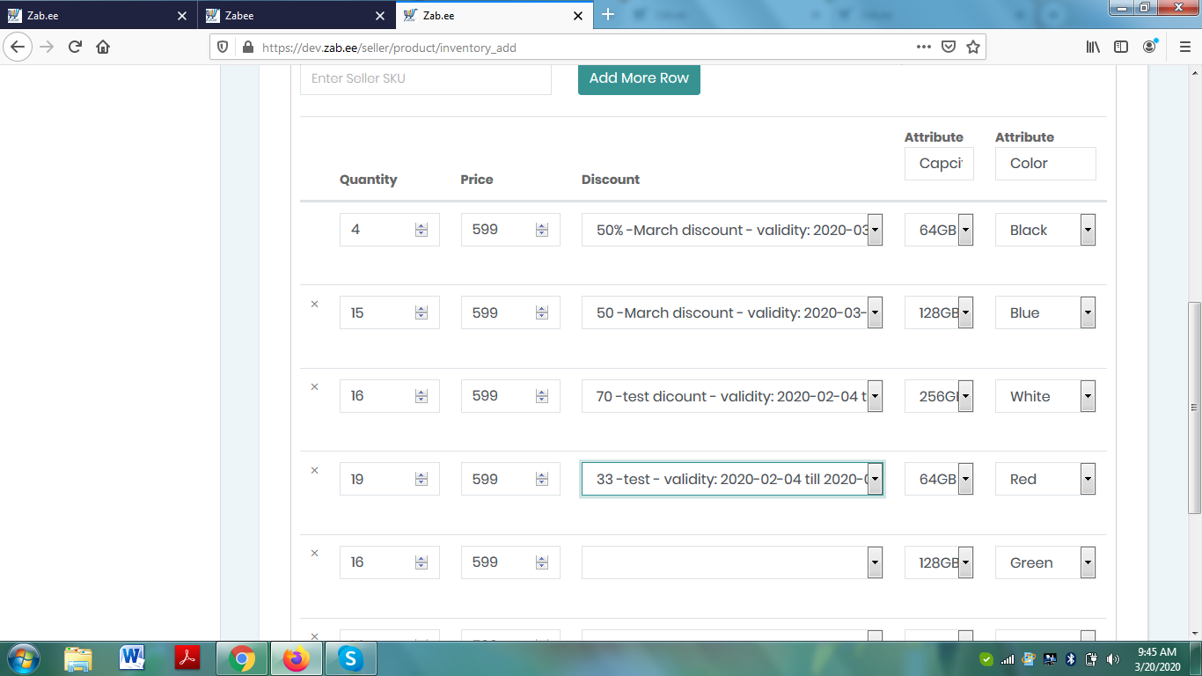Open the Red color dropdown

[x=1045, y=480]
